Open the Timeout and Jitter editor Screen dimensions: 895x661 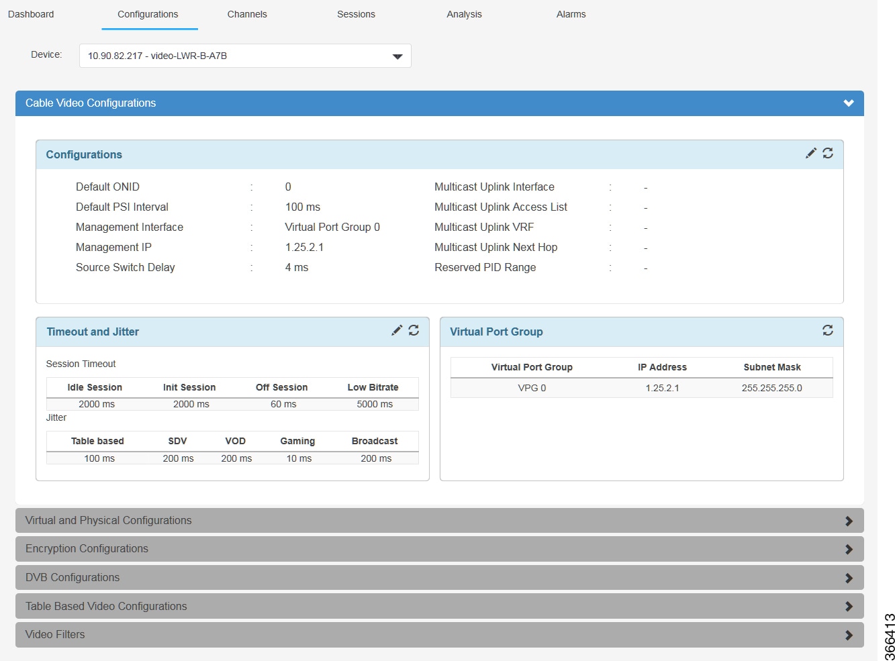coord(397,330)
